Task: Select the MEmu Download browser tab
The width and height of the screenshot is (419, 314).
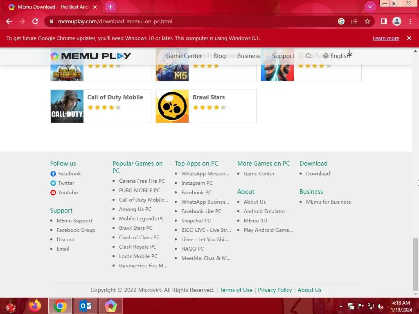Action: tap(53, 7)
